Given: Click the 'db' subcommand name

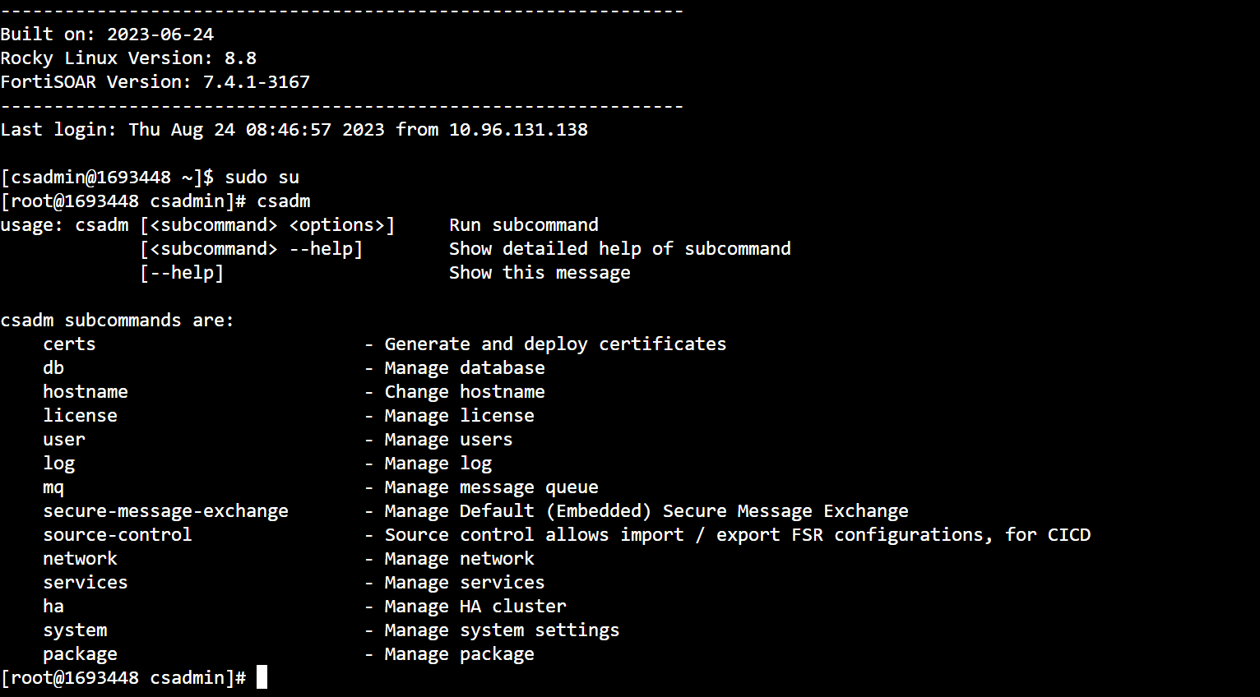Looking at the screenshot, I should tap(53, 367).
